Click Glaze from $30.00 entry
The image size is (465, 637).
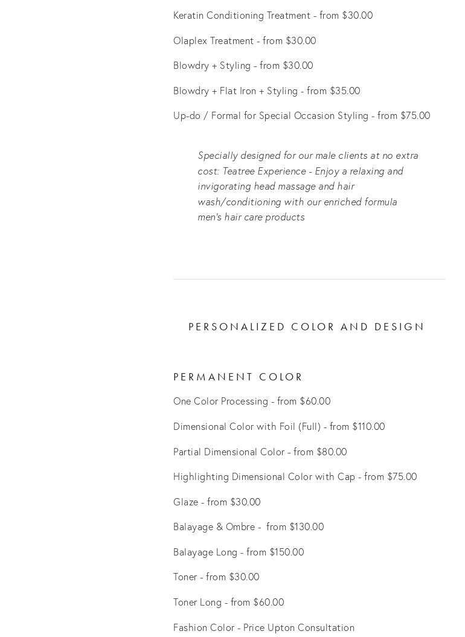click(217, 502)
